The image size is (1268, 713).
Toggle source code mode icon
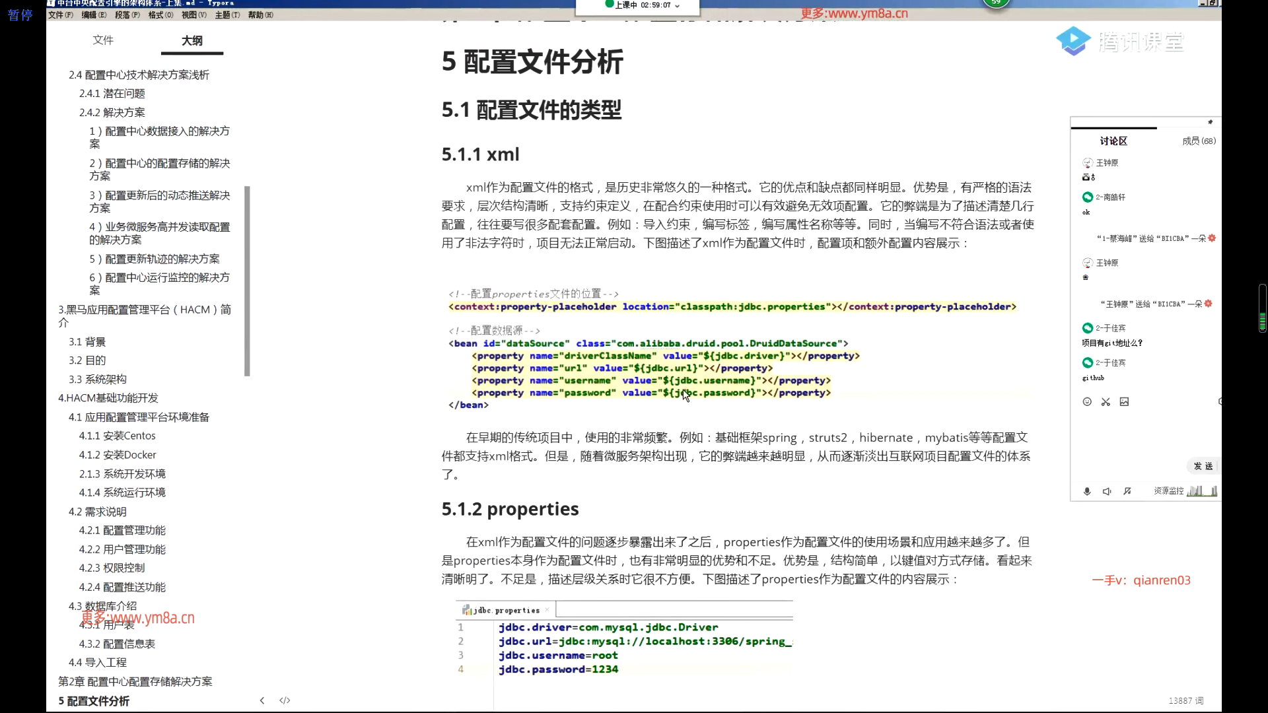[x=285, y=700]
